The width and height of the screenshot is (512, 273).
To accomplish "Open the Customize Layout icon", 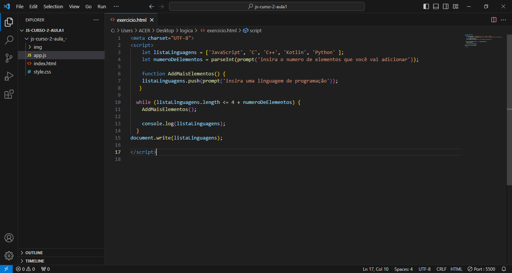I will point(455,6).
